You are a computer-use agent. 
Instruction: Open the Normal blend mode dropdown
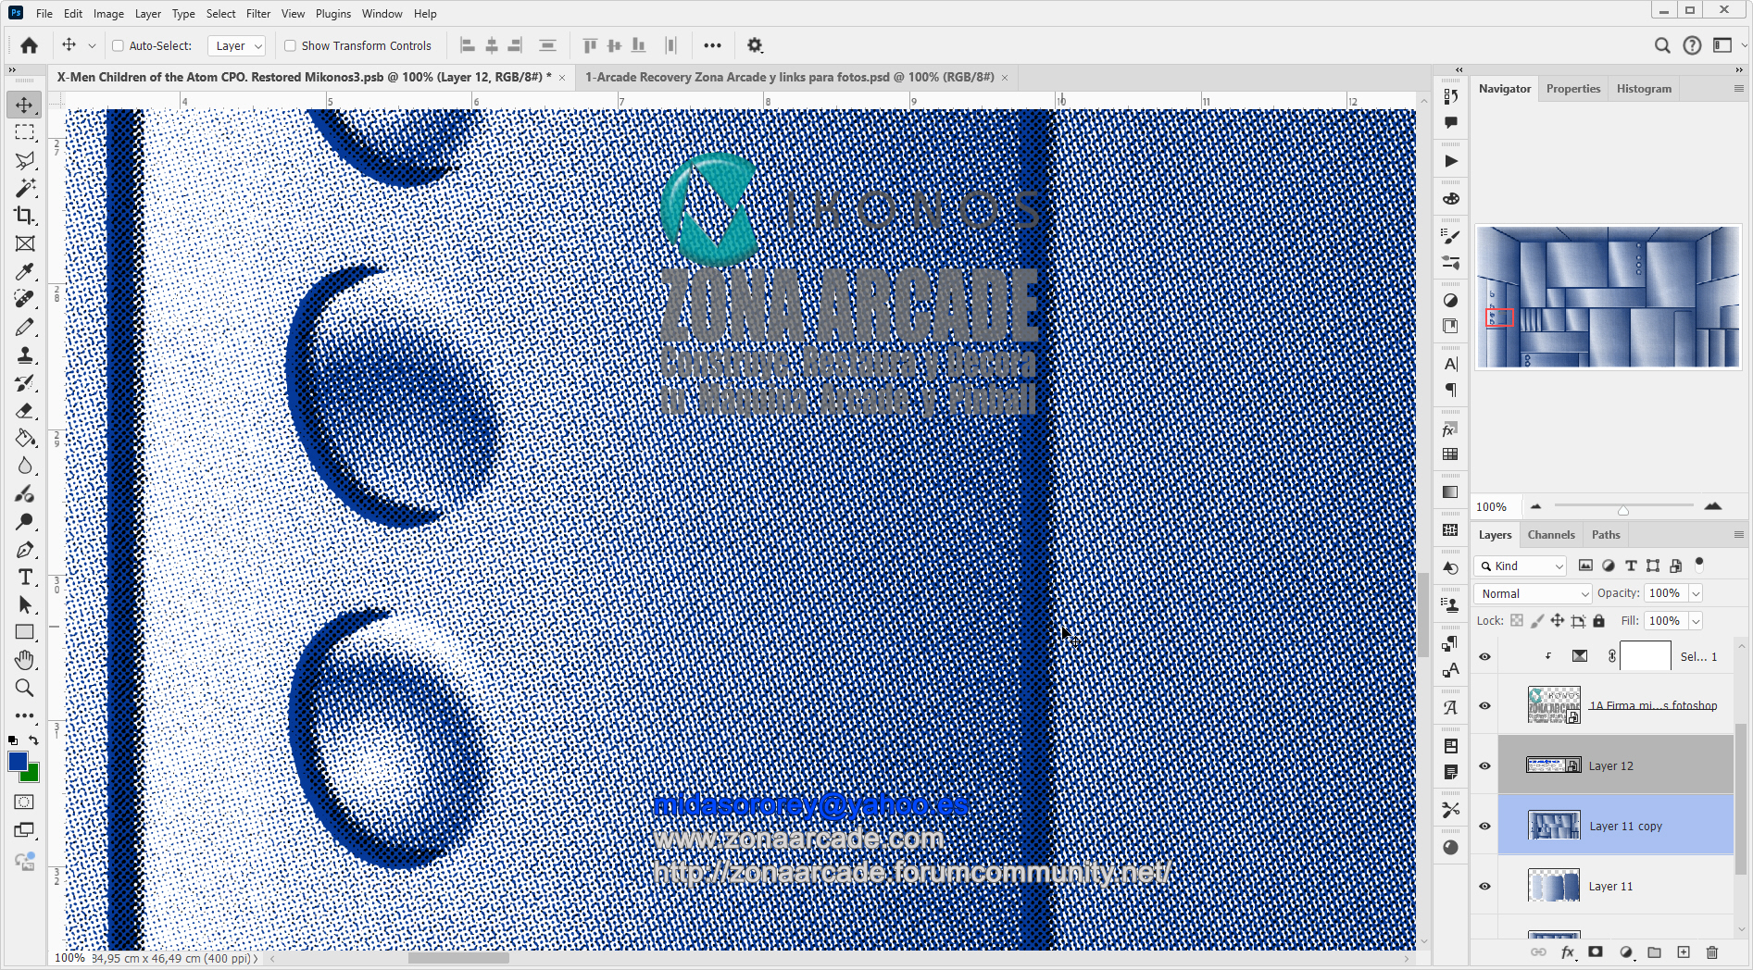click(x=1533, y=593)
